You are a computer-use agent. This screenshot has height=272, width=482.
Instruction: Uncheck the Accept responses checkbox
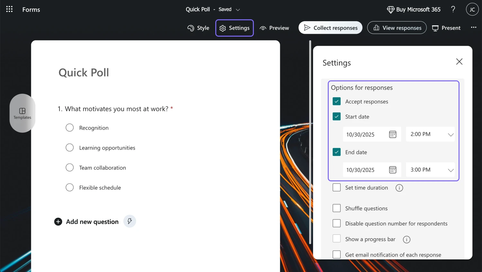[x=336, y=101]
